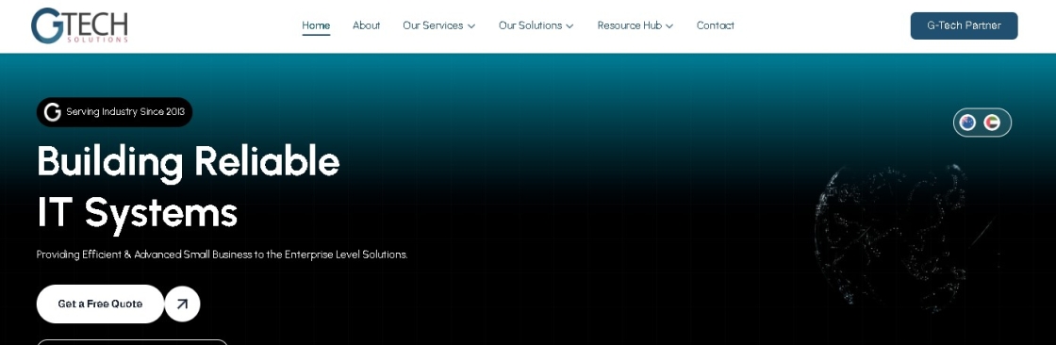
Task: Go to the Home menu item
Action: (316, 25)
